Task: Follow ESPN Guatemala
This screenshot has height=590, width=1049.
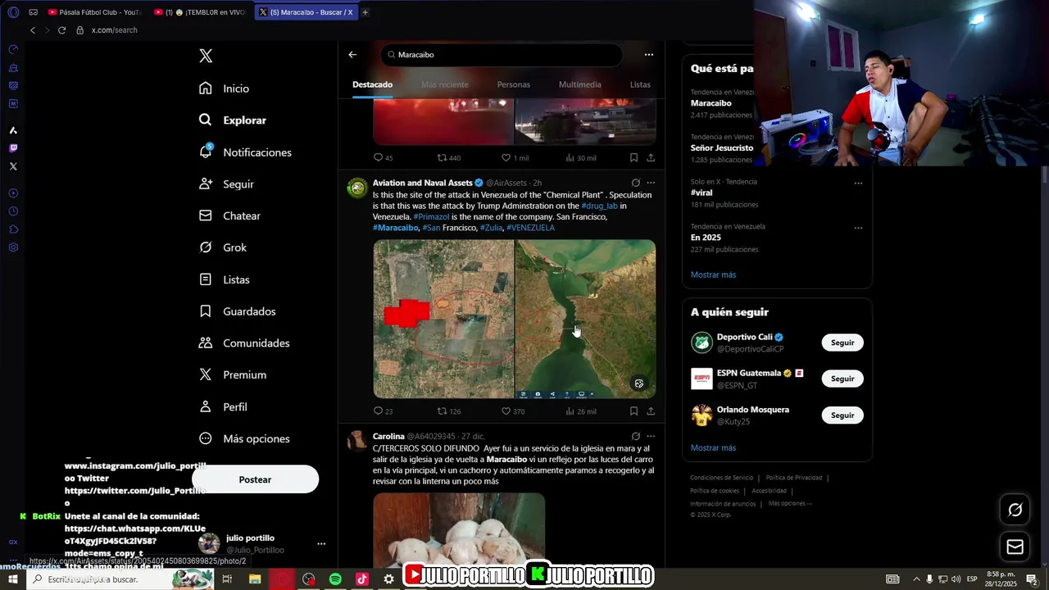Action: 842,379
